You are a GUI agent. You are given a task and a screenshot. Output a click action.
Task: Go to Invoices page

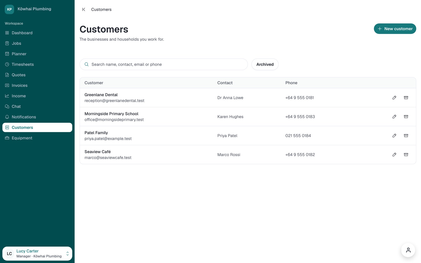pyautogui.click(x=37, y=85)
